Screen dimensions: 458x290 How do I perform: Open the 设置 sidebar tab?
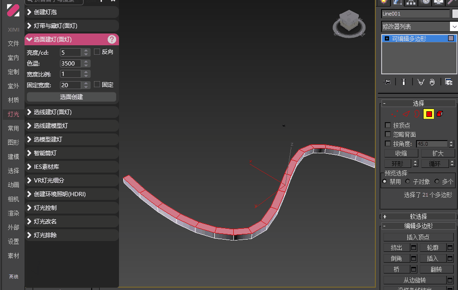tap(13, 241)
